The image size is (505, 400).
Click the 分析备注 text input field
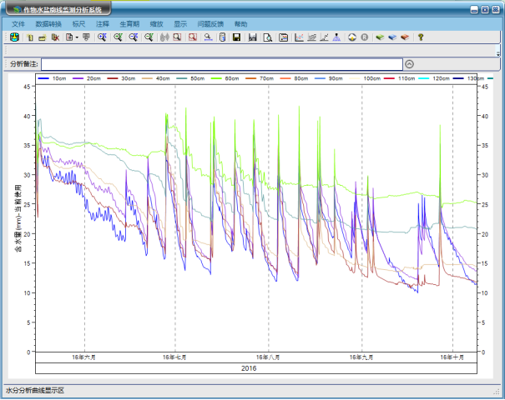point(221,64)
